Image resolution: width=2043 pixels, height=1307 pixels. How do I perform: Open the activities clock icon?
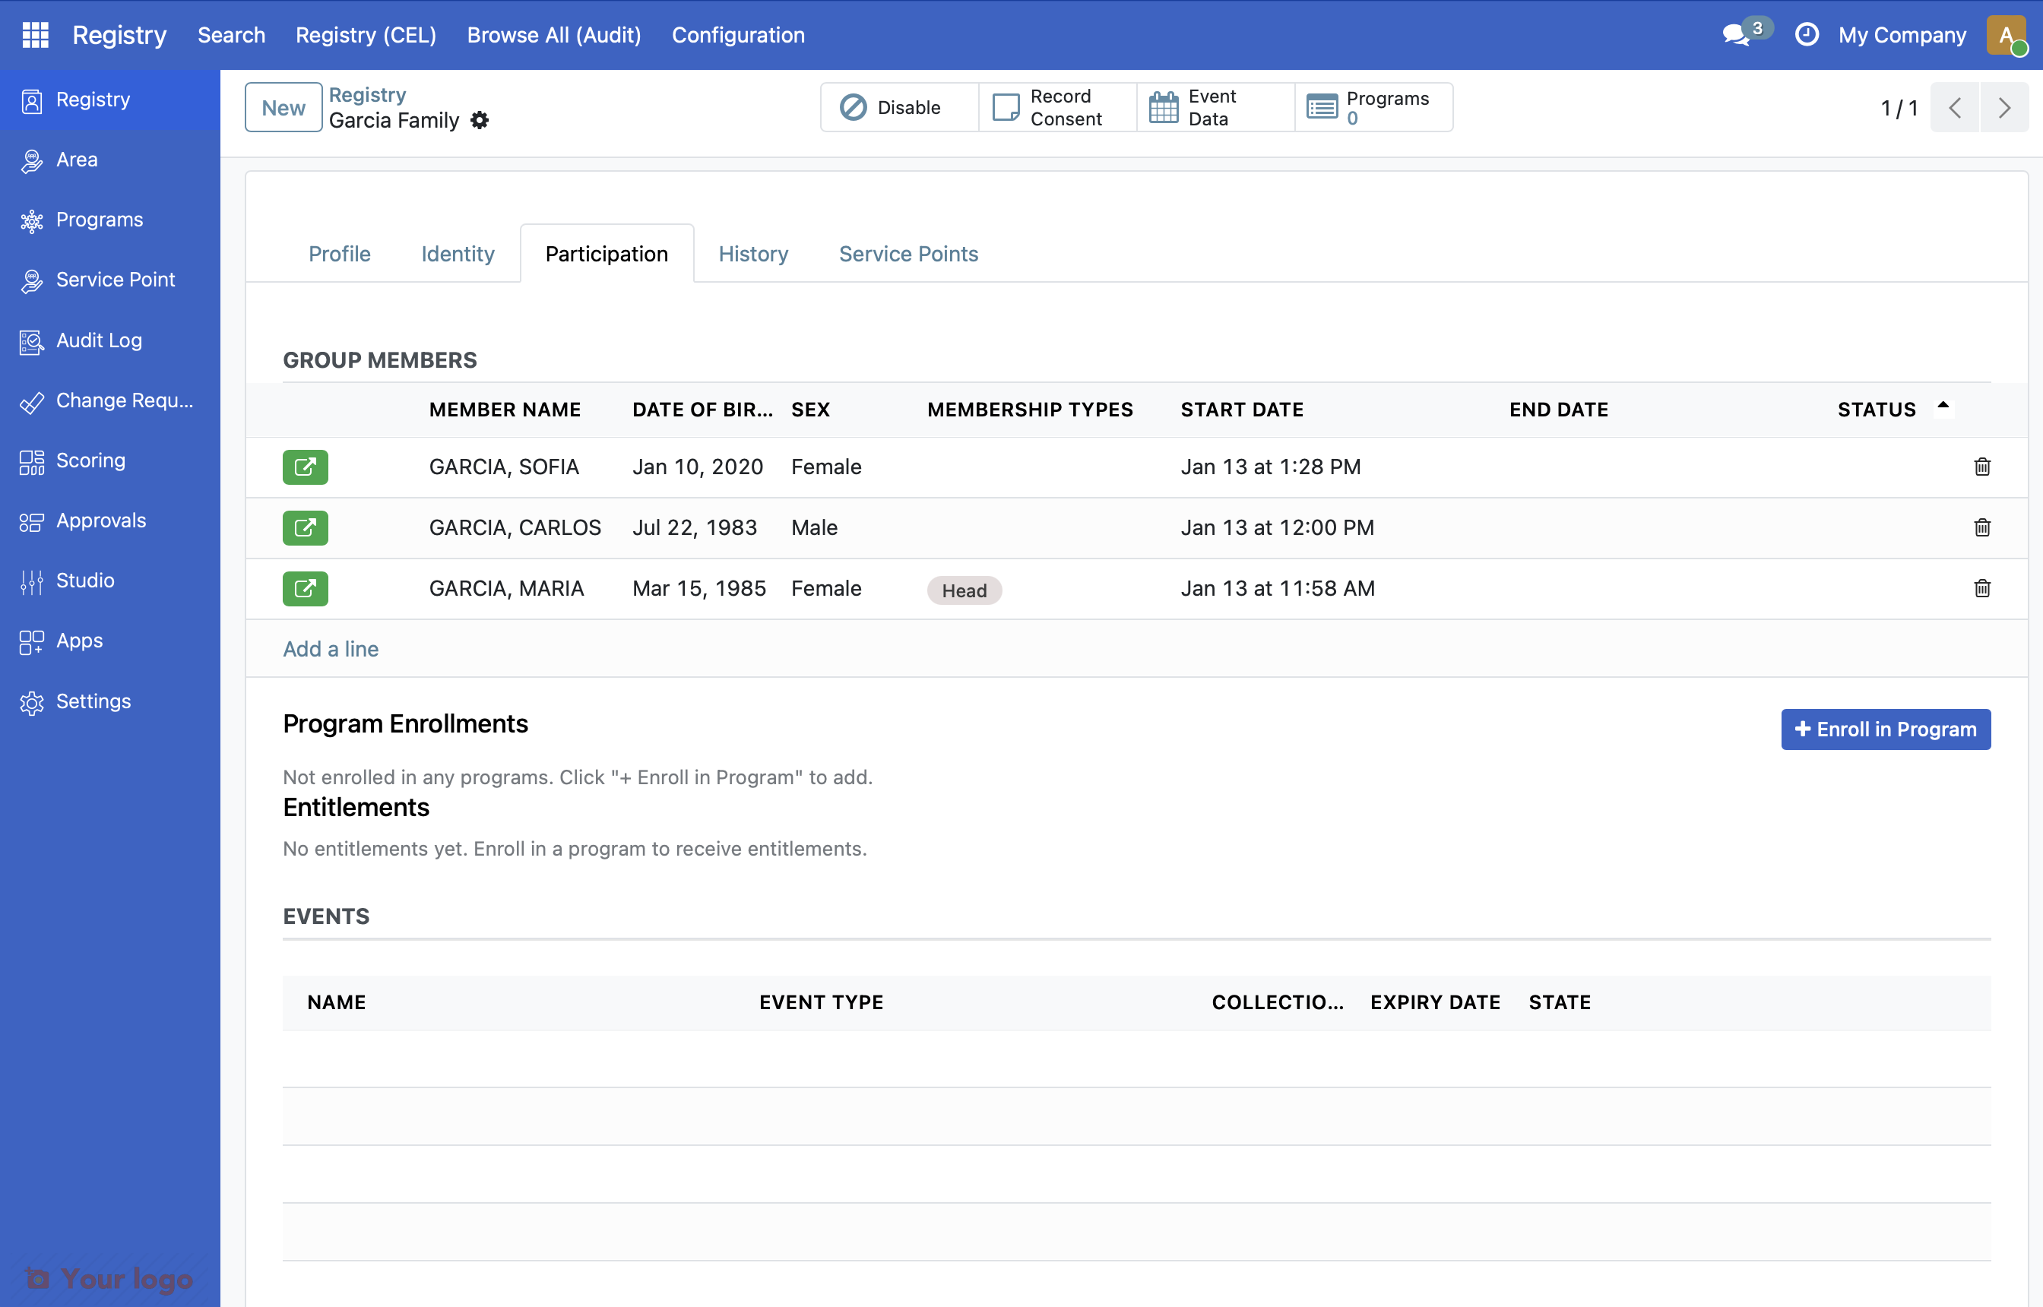[1806, 35]
